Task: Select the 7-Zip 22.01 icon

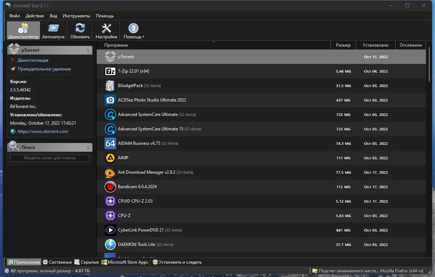Action: tap(110, 71)
